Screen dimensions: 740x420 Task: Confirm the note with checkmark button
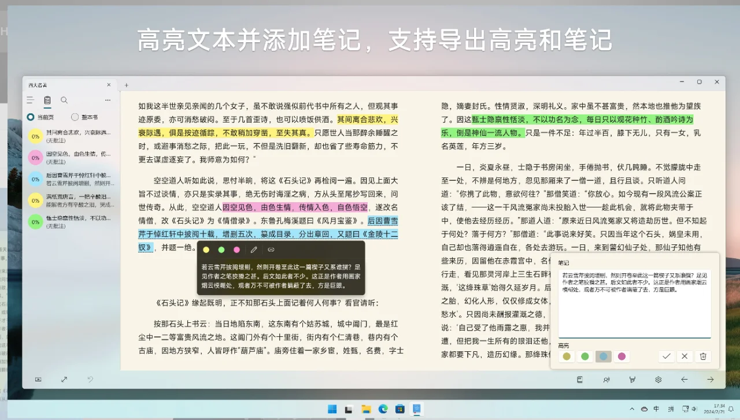pyautogui.click(x=666, y=356)
